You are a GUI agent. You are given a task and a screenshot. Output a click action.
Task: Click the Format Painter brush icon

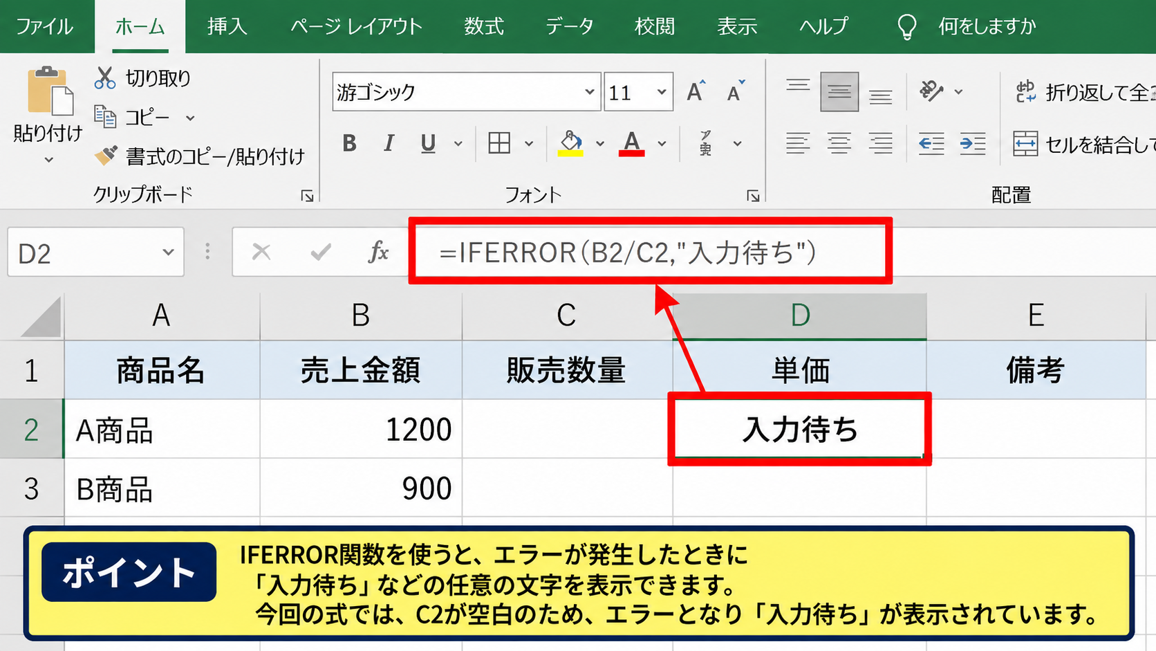[x=106, y=156]
